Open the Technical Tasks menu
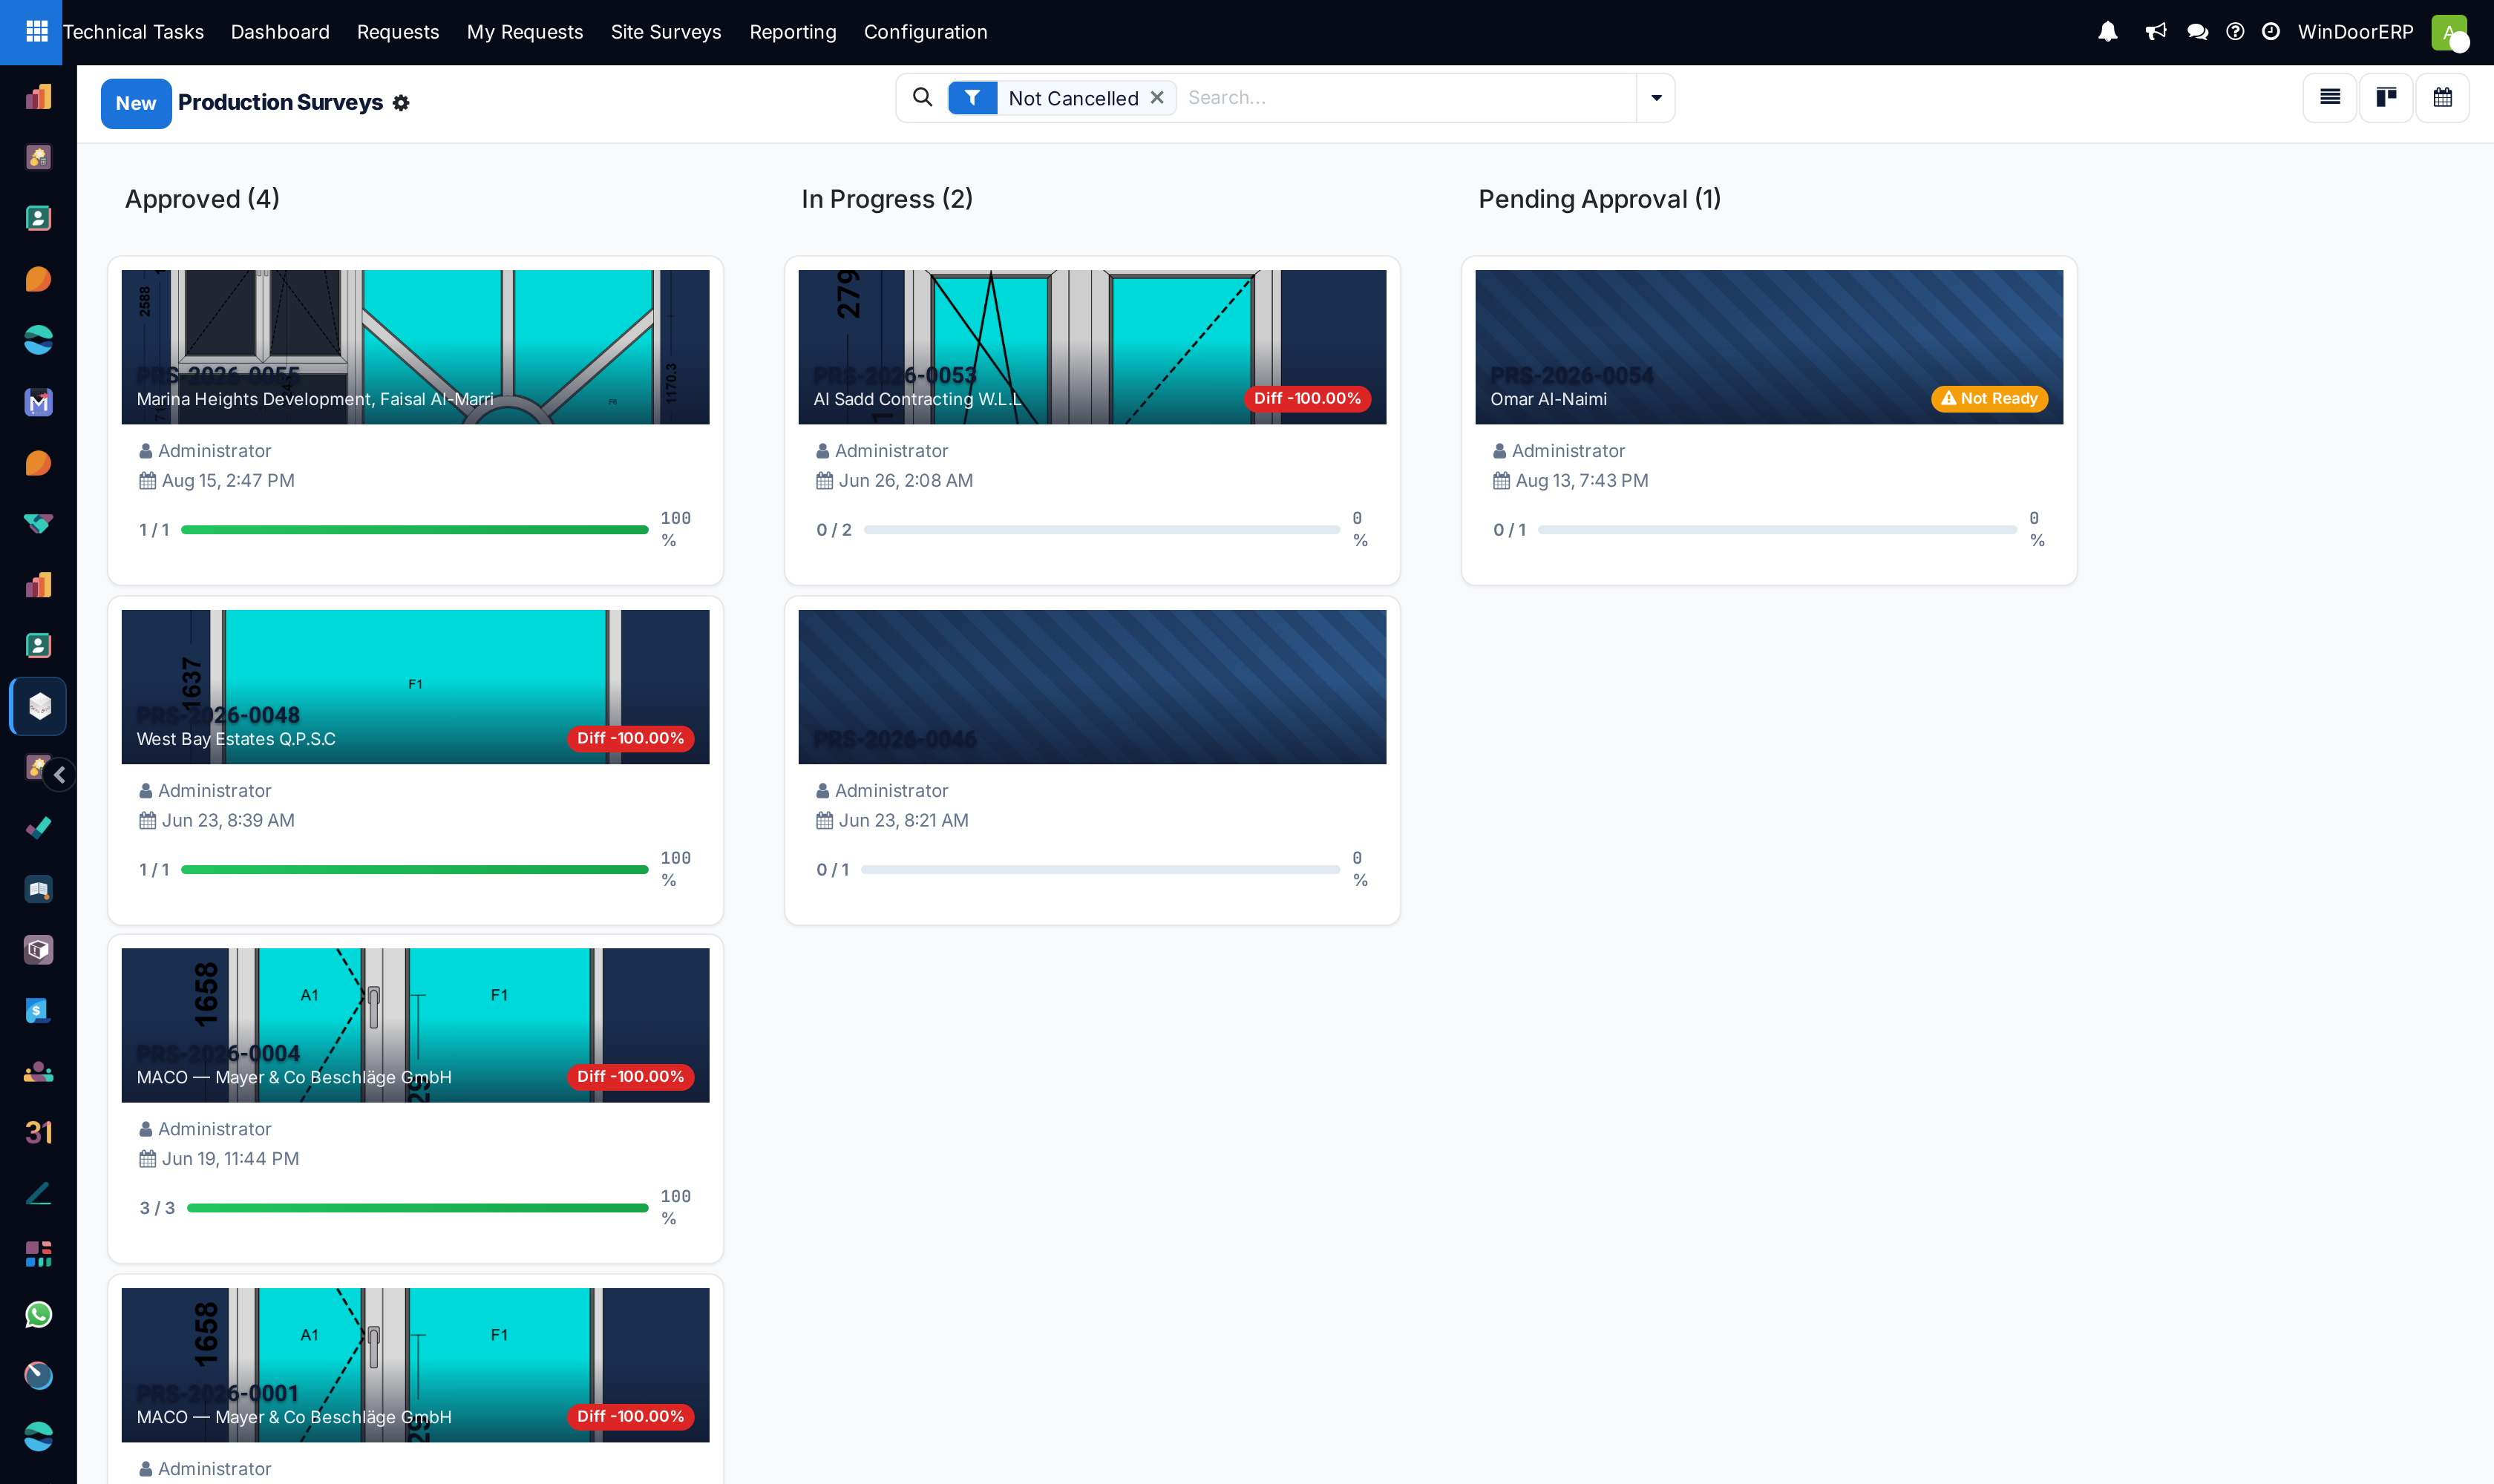Viewport: 2494px width, 1484px height. [x=133, y=32]
